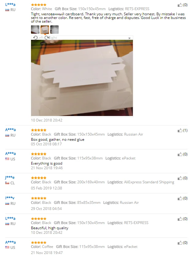
Task: Open profile of J***e from CL
Action: coord(10,178)
